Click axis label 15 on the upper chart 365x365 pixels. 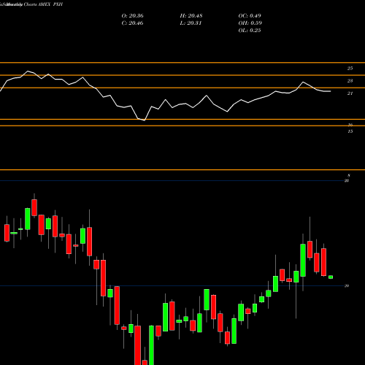pyautogui.click(x=350, y=131)
